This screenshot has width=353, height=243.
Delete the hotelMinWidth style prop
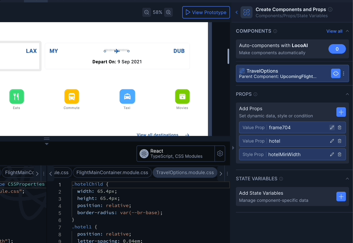[x=340, y=154]
